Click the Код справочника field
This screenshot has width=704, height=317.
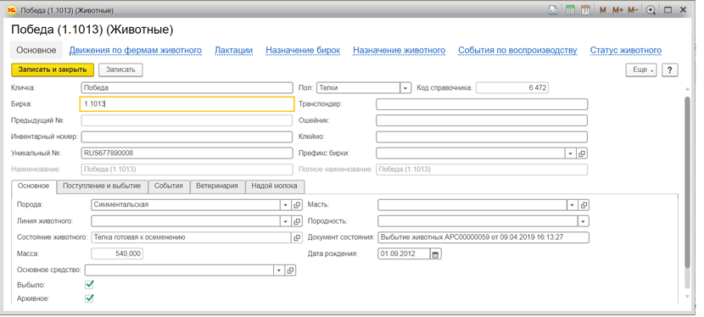tap(513, 88)
